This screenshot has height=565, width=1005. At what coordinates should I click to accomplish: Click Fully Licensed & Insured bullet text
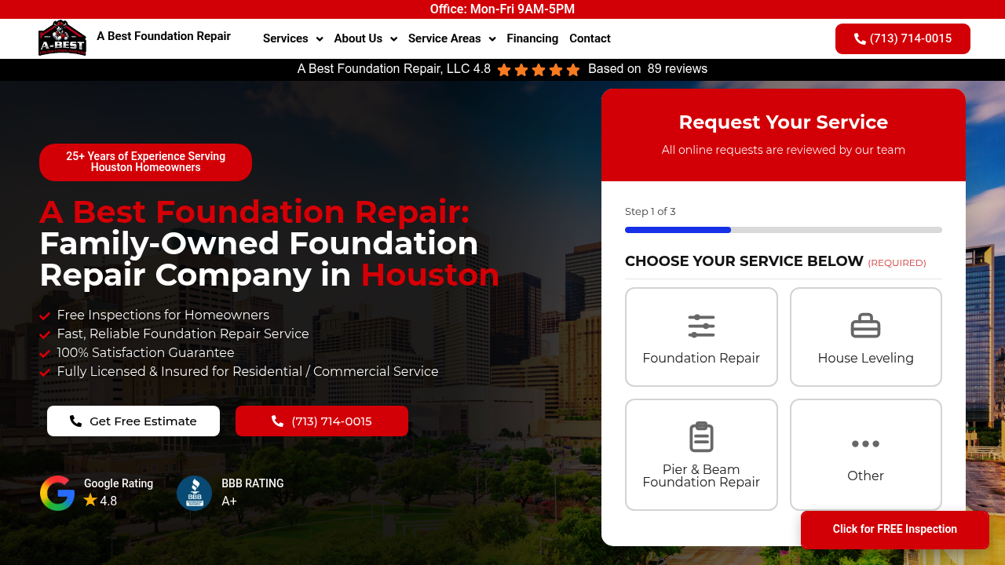tap(248, 371)
